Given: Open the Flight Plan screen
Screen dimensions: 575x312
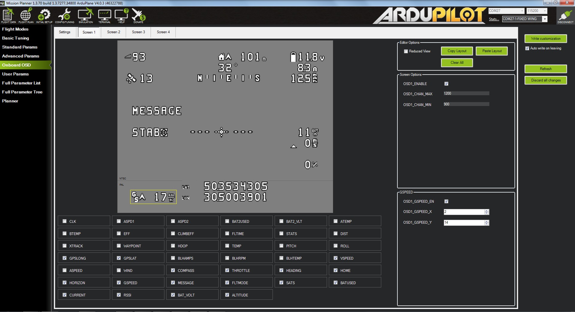Looking at the screenshot, I should [26, 16].
